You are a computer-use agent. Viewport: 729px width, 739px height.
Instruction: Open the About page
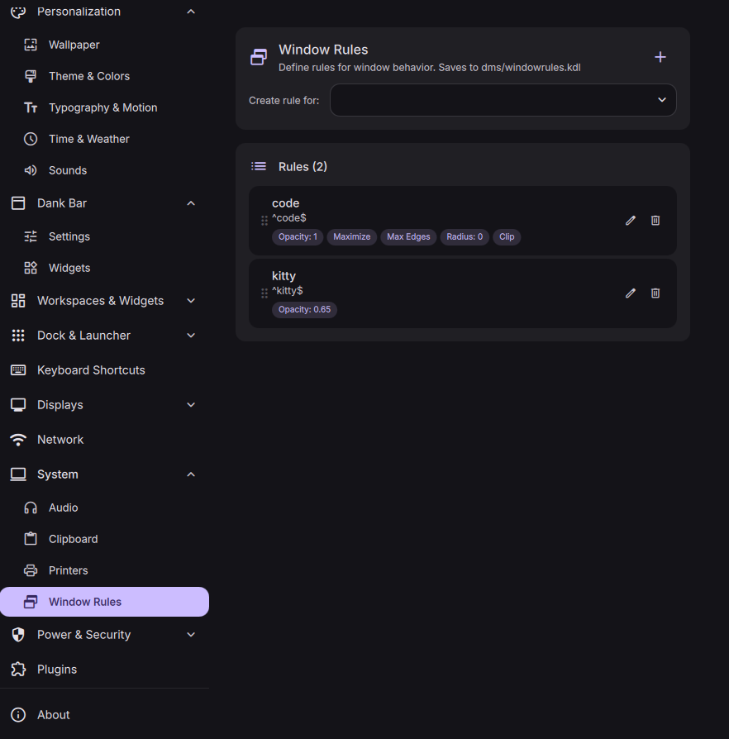point(53,714)
